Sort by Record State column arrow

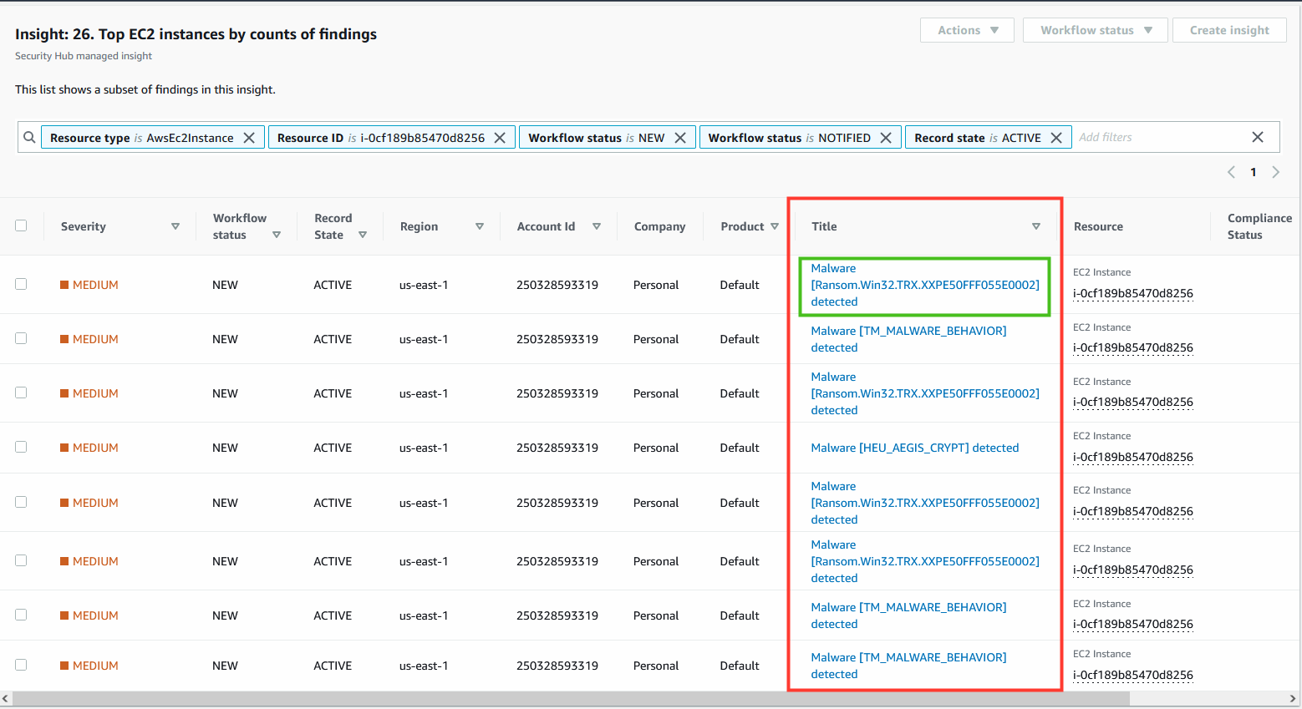point(363,235)
